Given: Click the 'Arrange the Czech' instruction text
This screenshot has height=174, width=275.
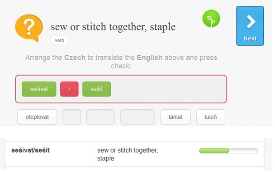Looking at the screenshot, I should [121, 62].
